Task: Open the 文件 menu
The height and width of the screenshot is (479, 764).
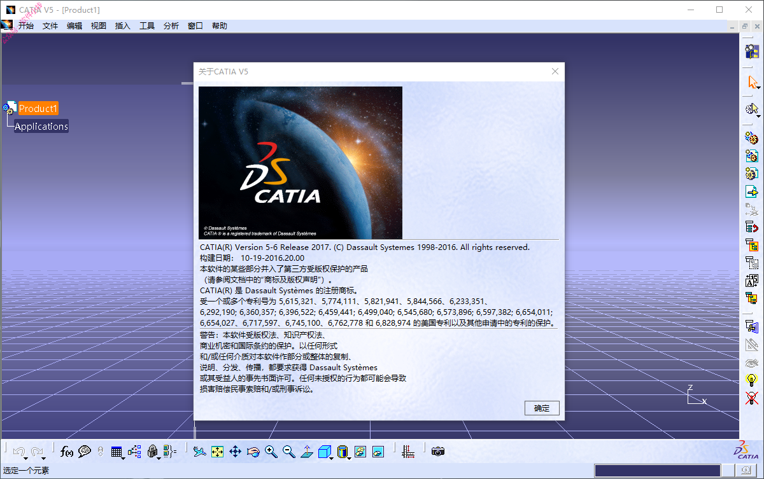Action: (50, 26)
